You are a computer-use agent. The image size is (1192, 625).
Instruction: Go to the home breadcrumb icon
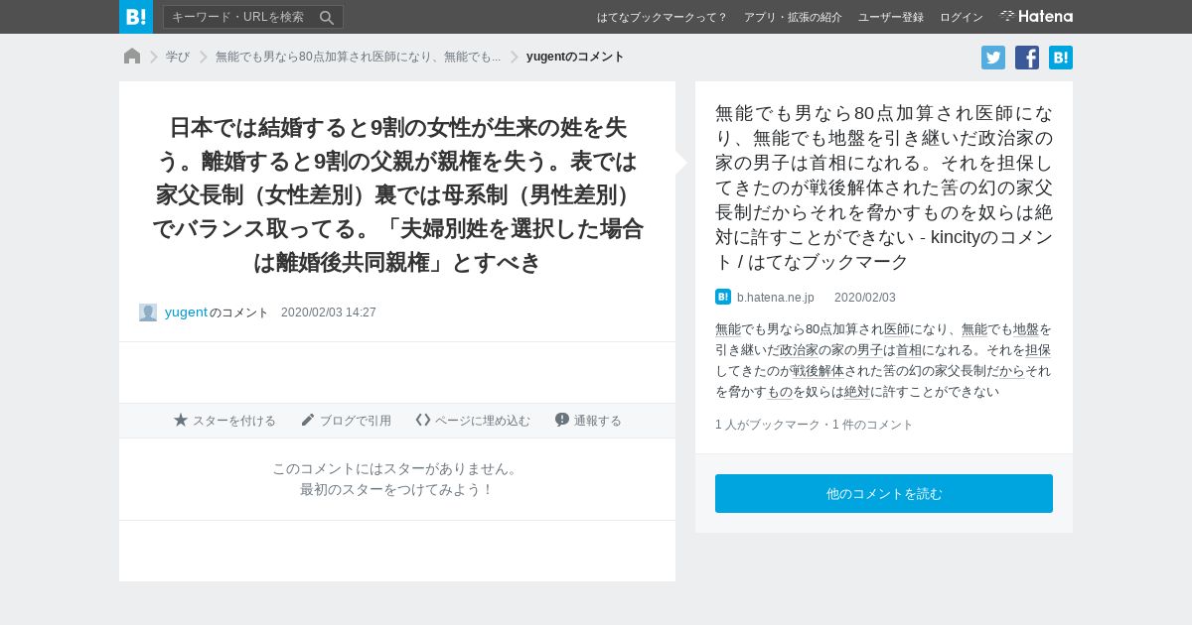point(132,57)
